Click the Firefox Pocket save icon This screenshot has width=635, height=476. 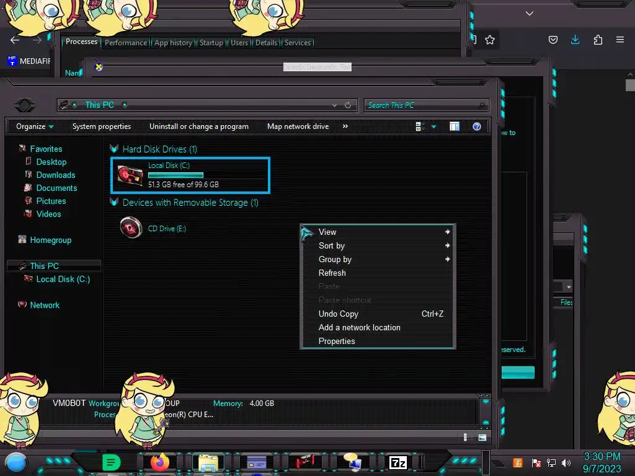pos(553,40)
